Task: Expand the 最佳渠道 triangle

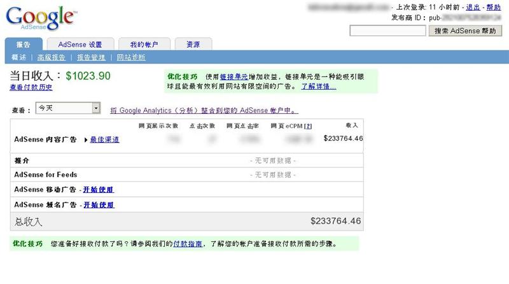Action: (86, 139)
